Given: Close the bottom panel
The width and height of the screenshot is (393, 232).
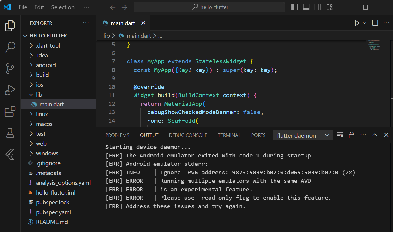Looking at the screenshot, I should click(x=386, y=135).
